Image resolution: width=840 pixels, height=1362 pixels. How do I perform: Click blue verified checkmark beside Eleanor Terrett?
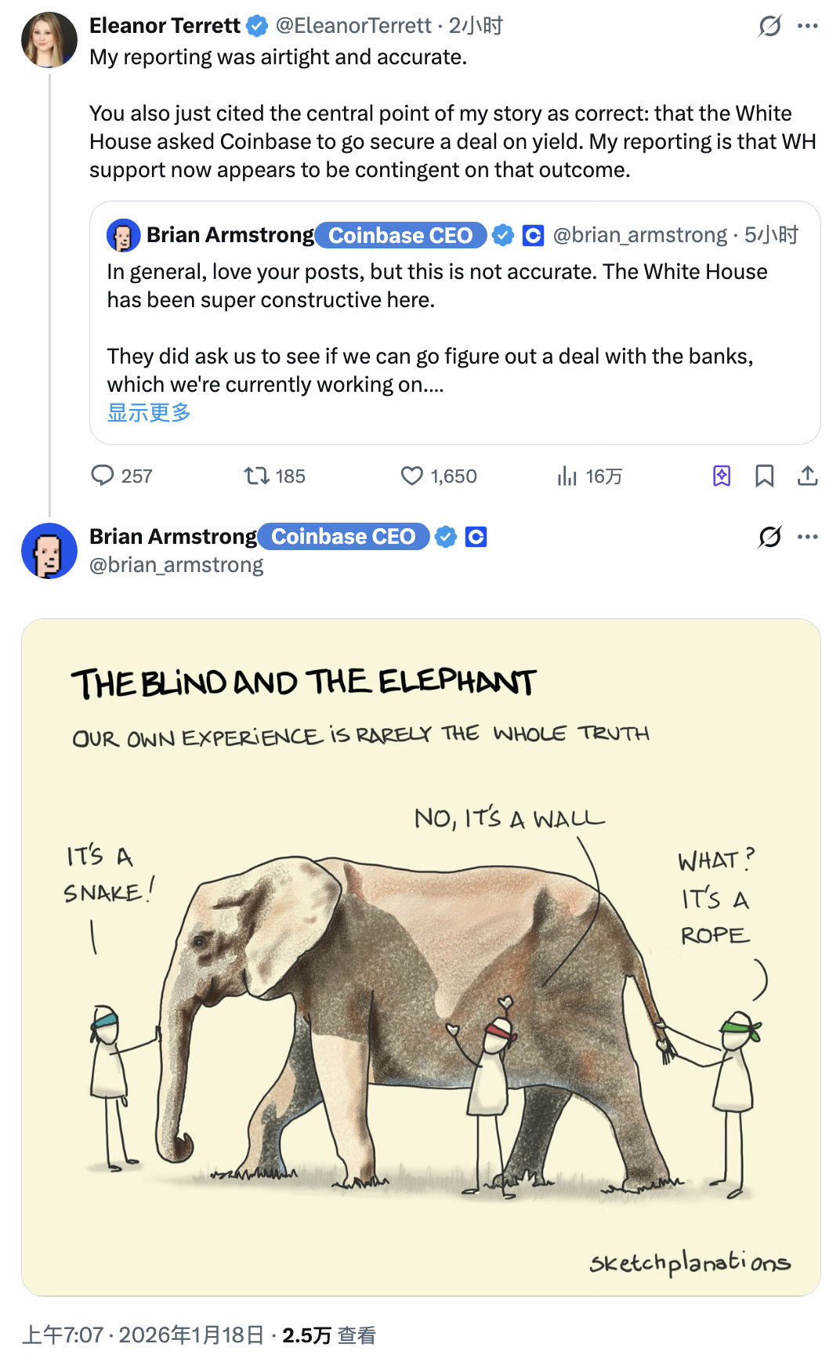point(257,26)
